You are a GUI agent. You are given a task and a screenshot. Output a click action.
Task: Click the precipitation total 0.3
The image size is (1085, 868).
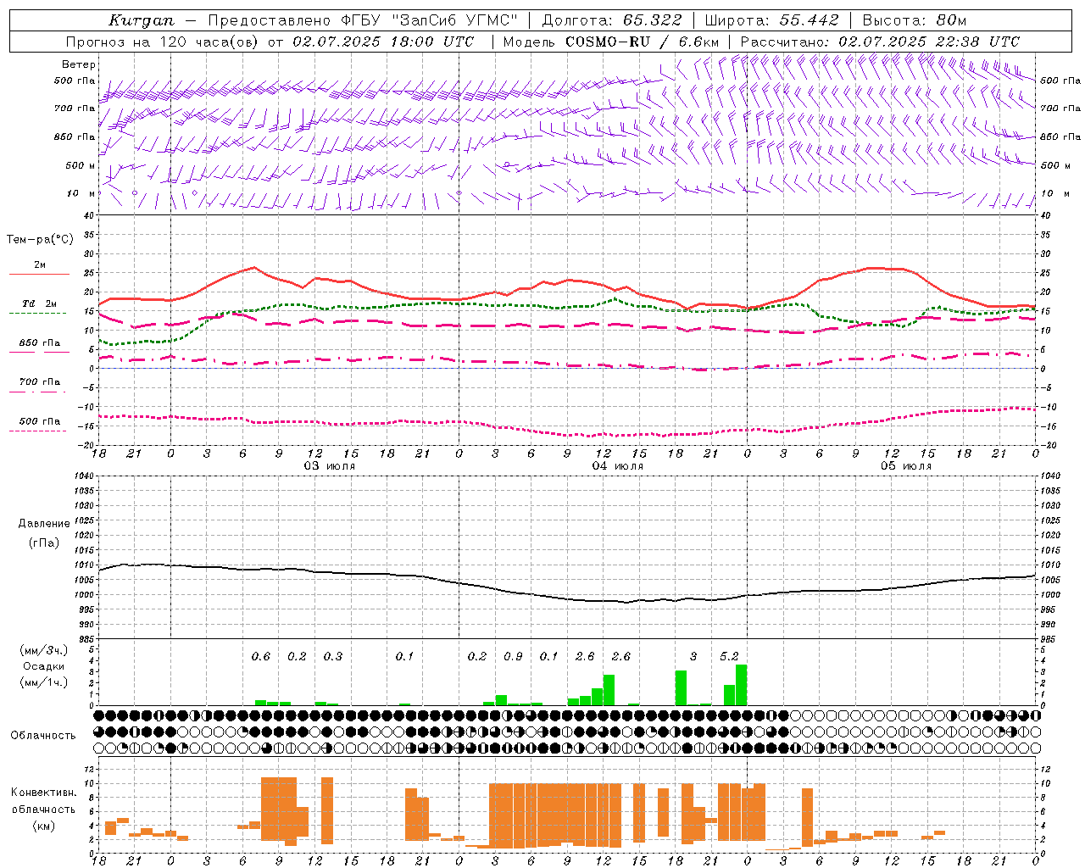333,656
